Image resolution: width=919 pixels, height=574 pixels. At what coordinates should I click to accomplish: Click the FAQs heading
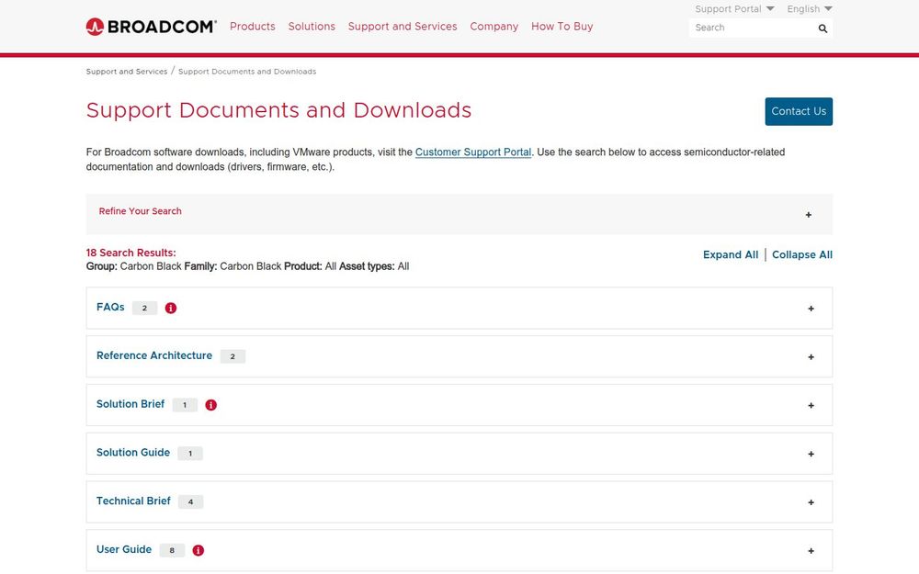click(x=111, y=307)
